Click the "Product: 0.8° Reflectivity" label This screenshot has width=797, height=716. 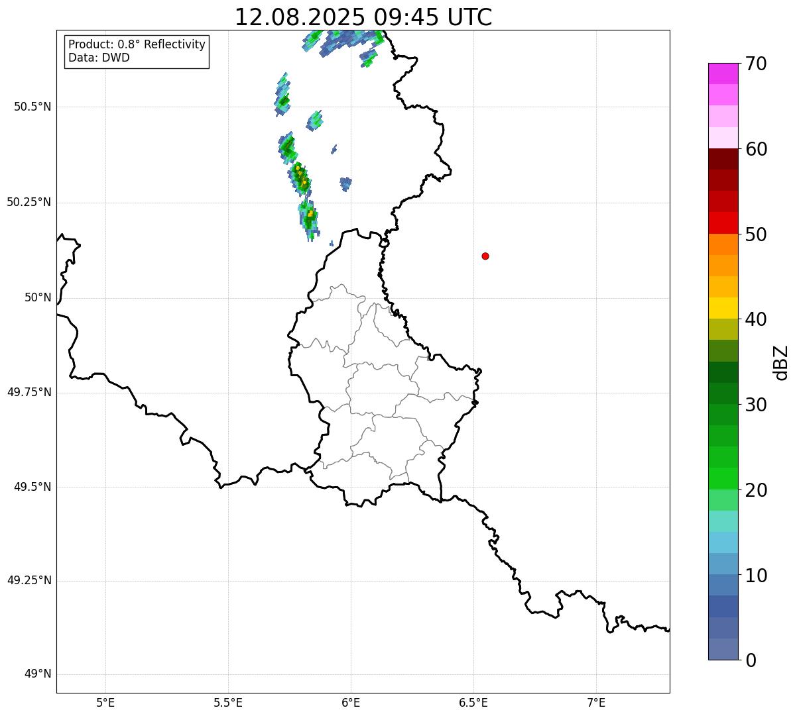click(x=137, y=44)
